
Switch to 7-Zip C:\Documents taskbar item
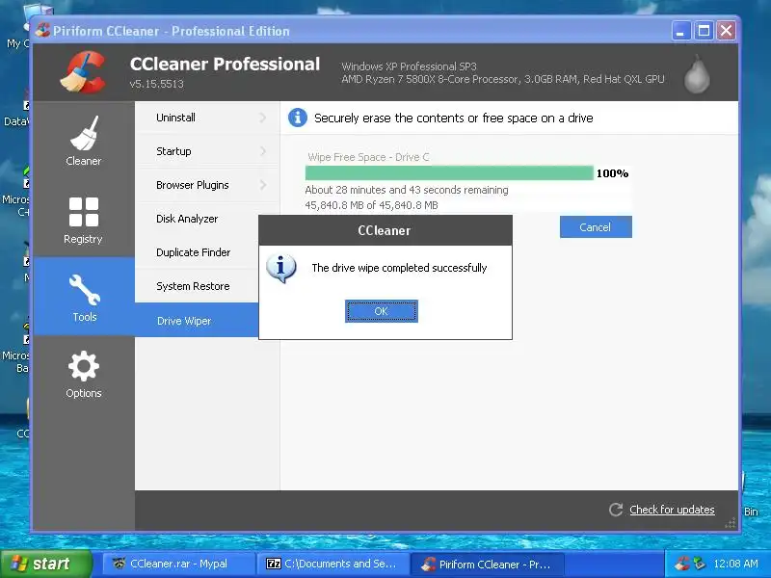click(x=332, y=564)
